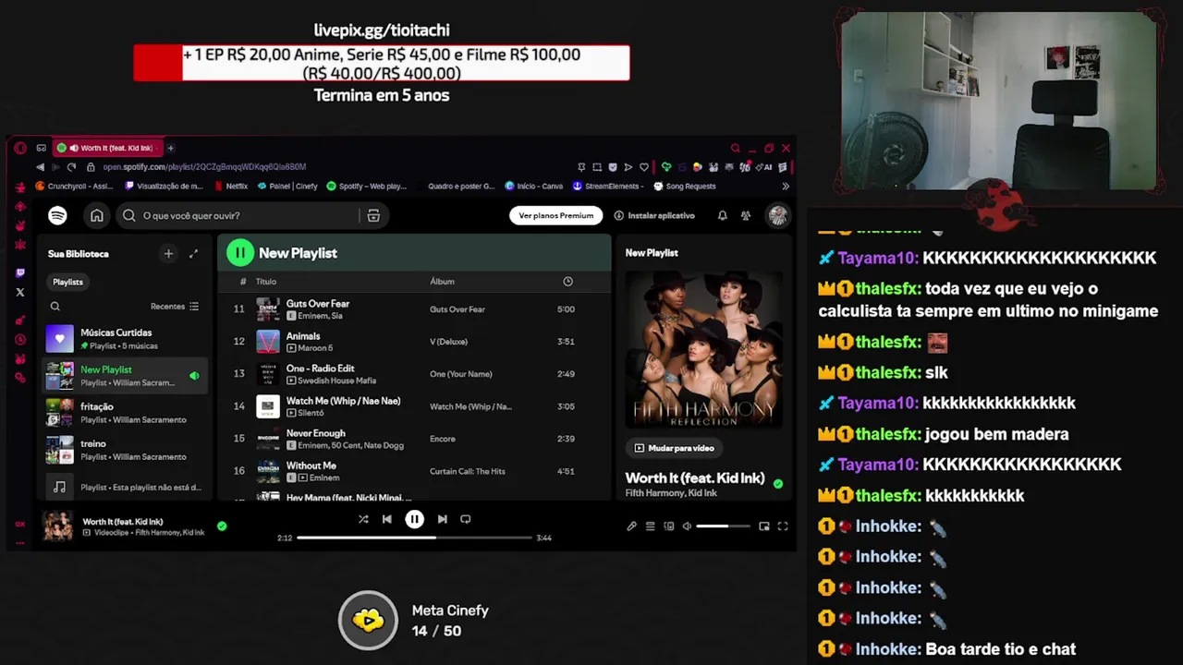Open the StreamElements bookmark
The image size is (1183, 665).
[x=607, y=186]
